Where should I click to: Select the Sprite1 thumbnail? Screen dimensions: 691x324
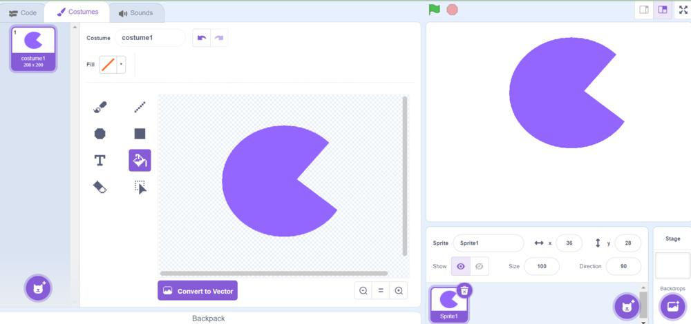(x=450, y=305)
